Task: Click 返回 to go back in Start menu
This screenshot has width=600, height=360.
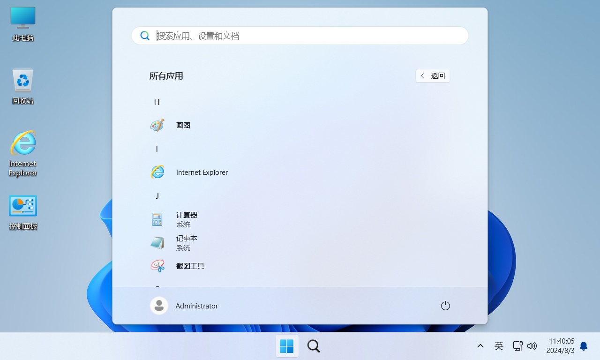Action: 432,75
